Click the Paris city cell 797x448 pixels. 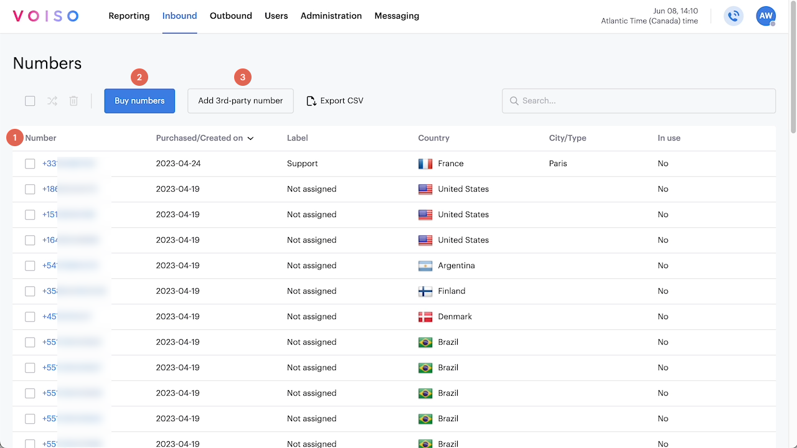pos(558,164)
